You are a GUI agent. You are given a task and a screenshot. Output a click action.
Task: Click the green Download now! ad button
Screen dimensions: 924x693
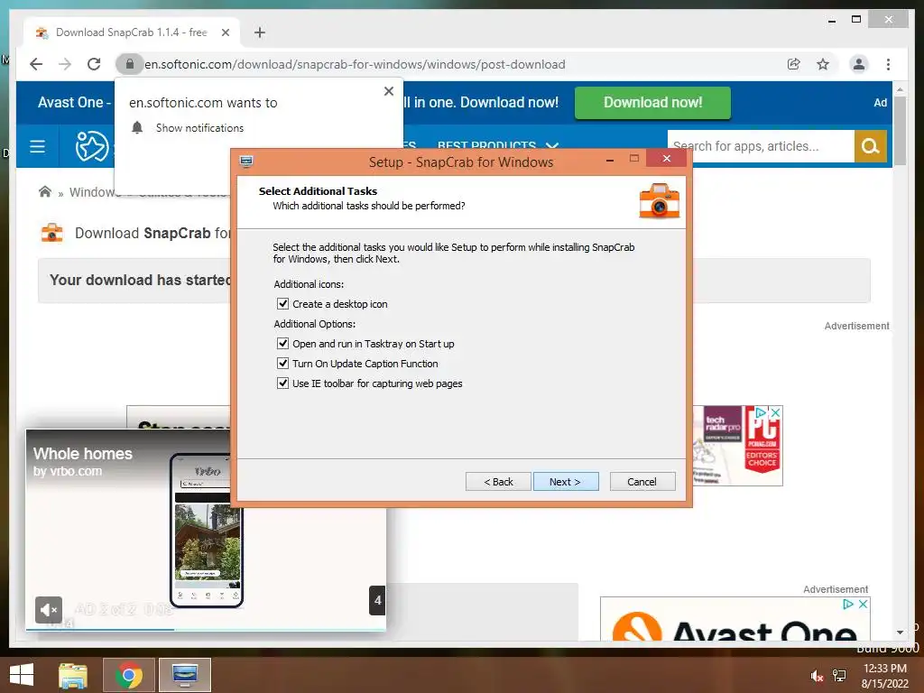pos(652,103)
